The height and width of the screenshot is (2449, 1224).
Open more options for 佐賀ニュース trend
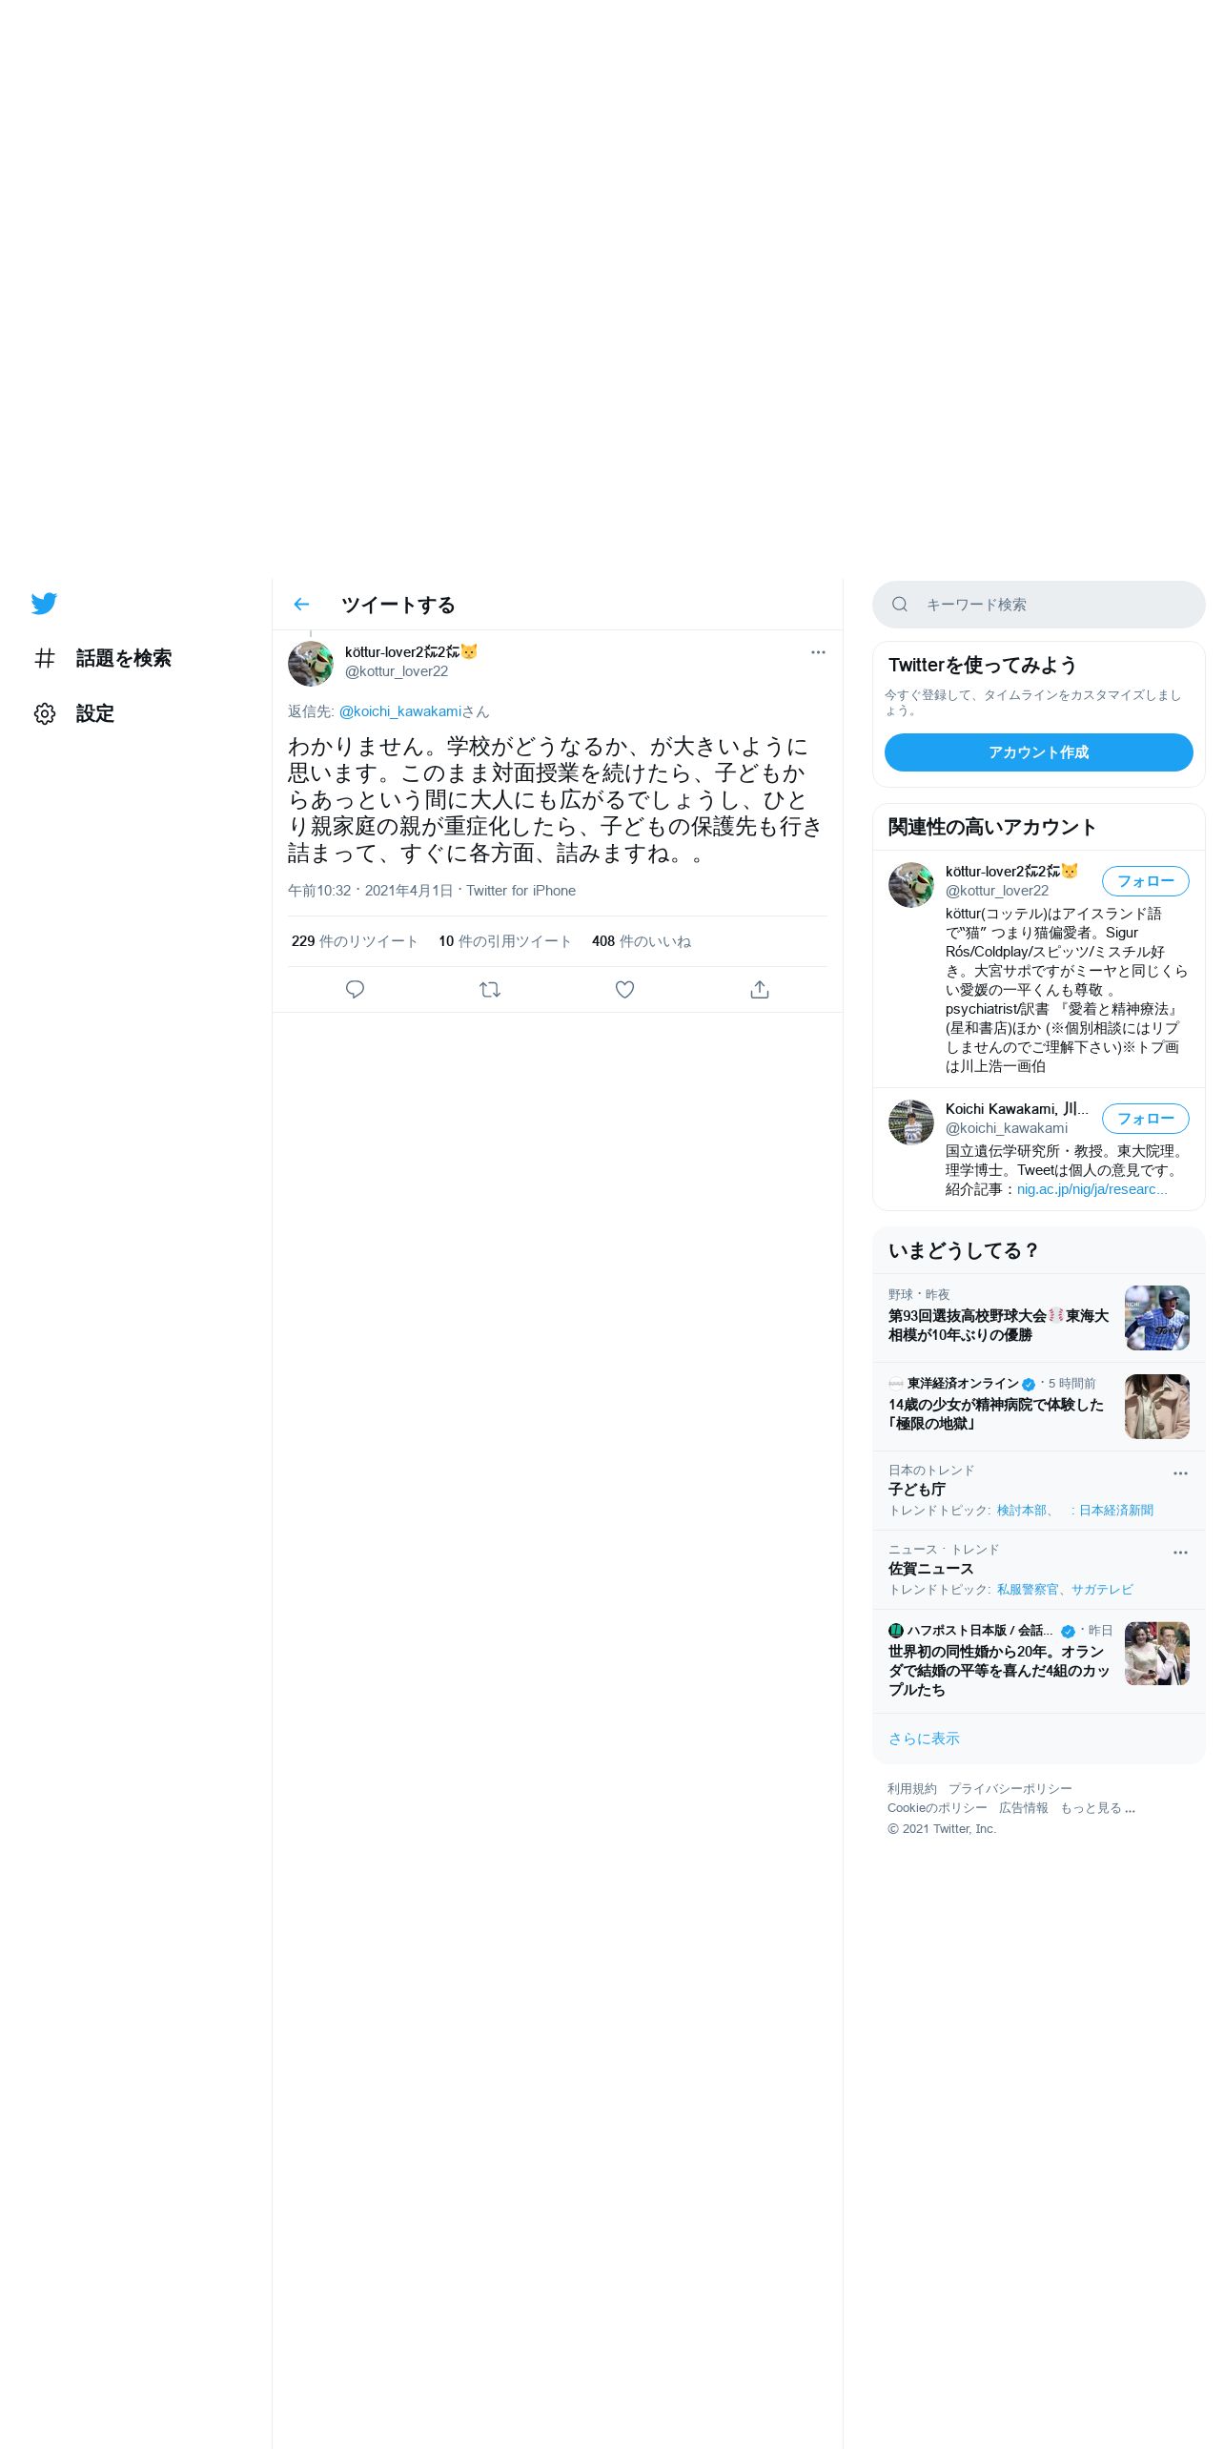tap(1180, 1553)
